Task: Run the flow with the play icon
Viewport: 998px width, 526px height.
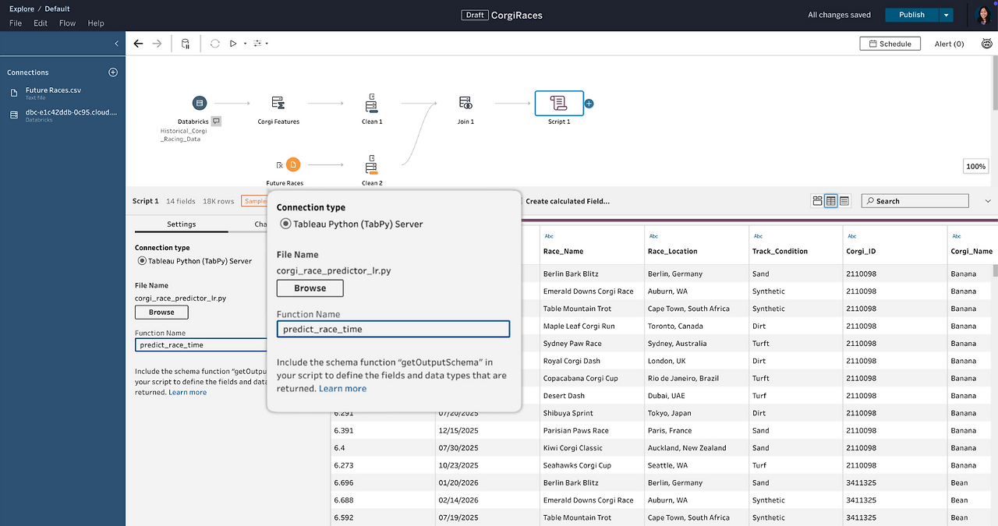Action: click(x=233, y=44)
